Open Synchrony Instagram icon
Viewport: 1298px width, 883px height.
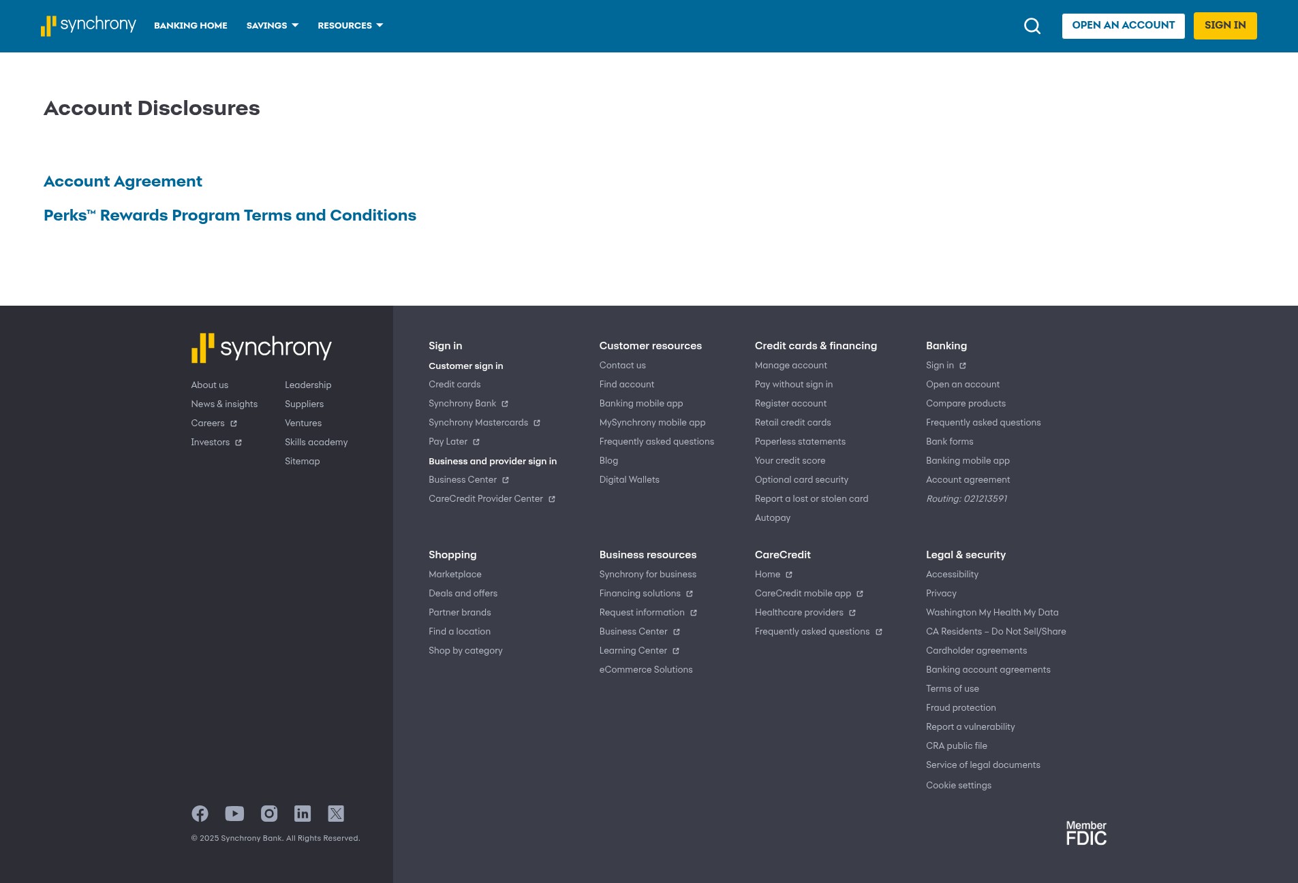click(269, 814)
